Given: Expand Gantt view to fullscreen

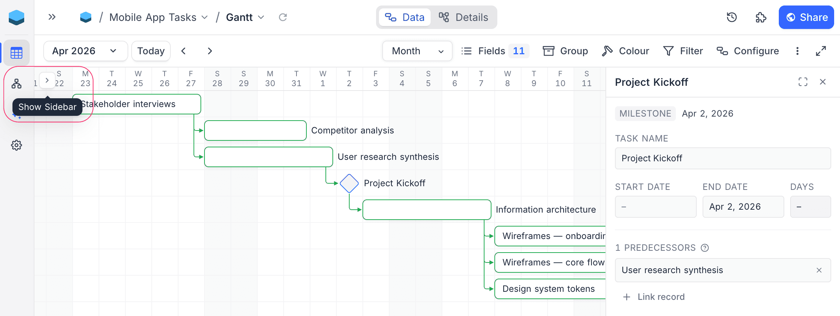Looking at the screenshot, I should 821,51.
